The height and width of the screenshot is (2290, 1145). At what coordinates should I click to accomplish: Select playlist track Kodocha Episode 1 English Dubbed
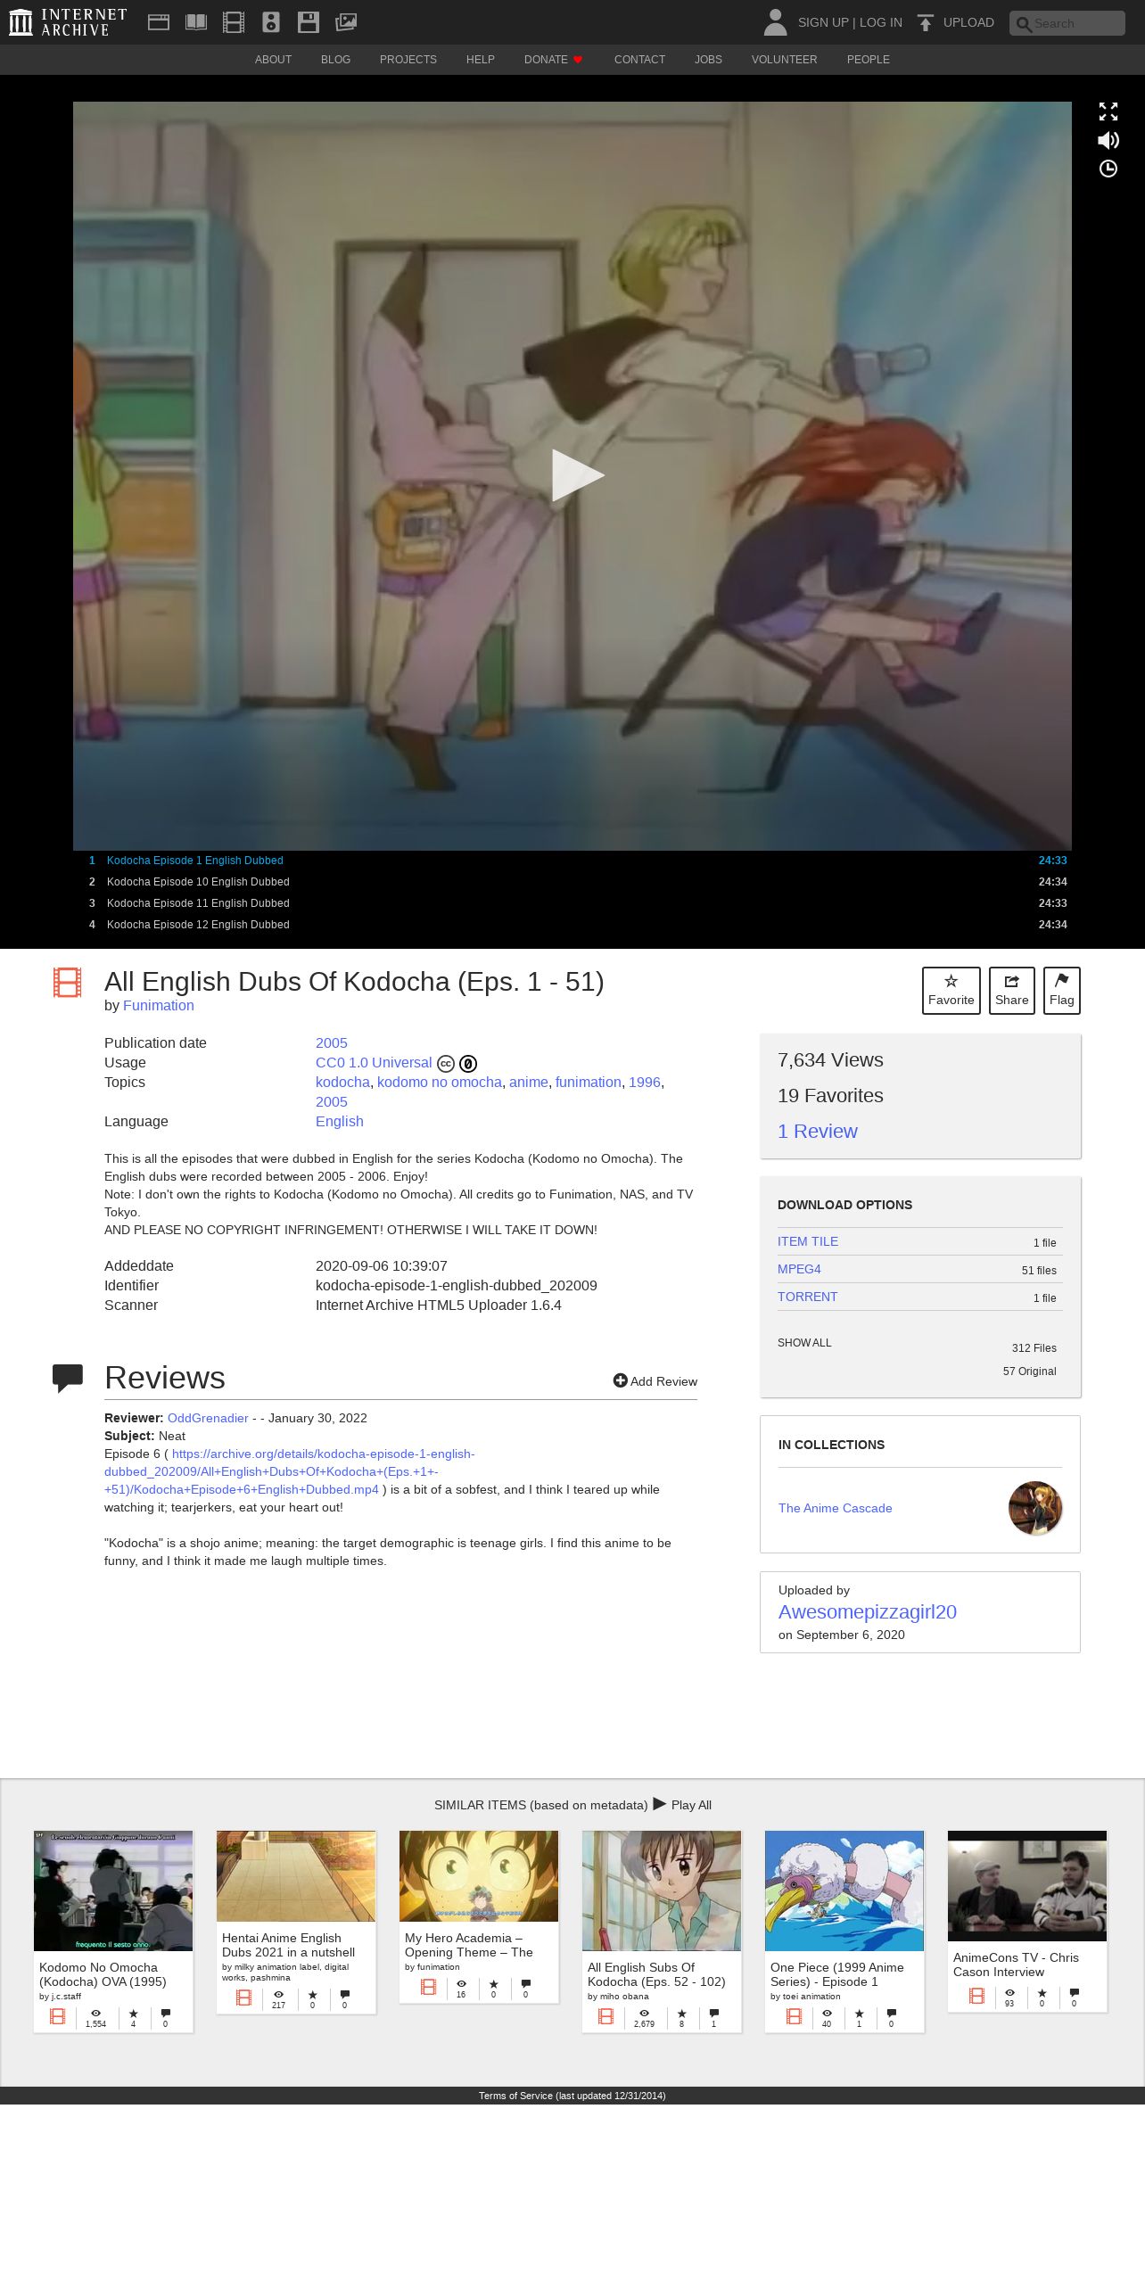pyautogui.click(x=572, y=861)
